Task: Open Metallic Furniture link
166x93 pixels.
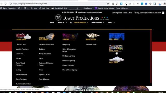Action: 22,49
